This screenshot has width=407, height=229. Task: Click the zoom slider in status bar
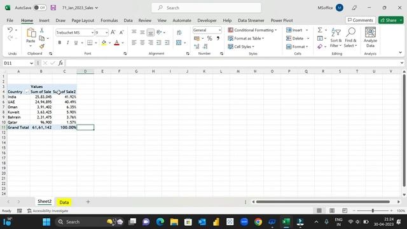(373, 211)
